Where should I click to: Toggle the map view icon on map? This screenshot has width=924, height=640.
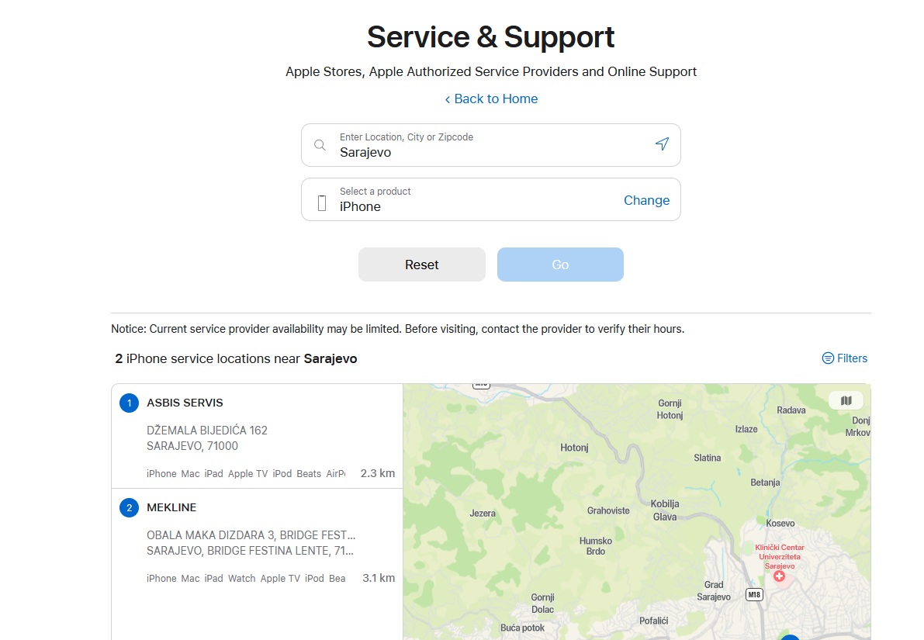tap(846, 401)
